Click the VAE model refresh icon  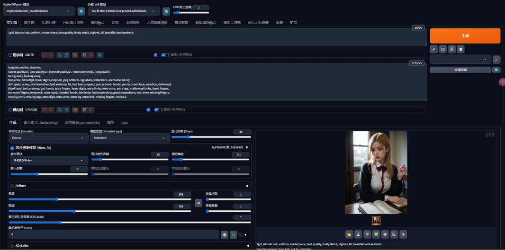166,11
